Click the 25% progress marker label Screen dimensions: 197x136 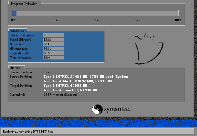[x=55, y=20]
